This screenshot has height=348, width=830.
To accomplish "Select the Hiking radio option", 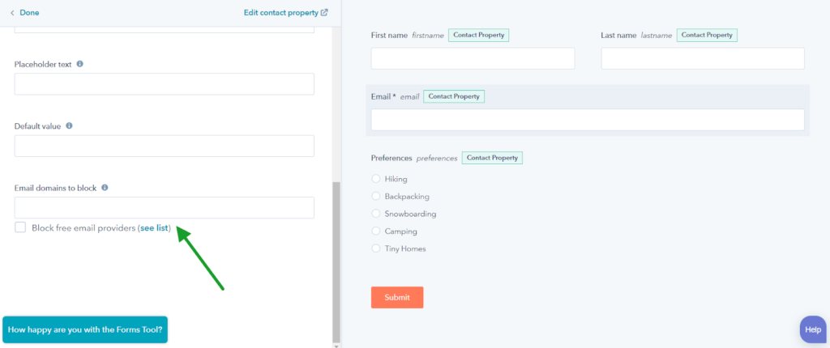I will click(x=376, y=179).
